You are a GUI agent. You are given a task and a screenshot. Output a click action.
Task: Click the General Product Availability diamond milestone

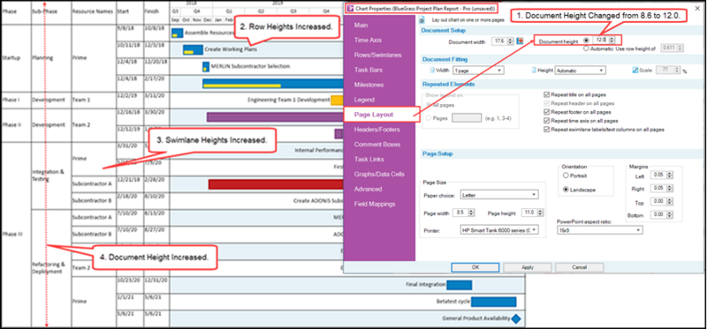tap(516, 318)
